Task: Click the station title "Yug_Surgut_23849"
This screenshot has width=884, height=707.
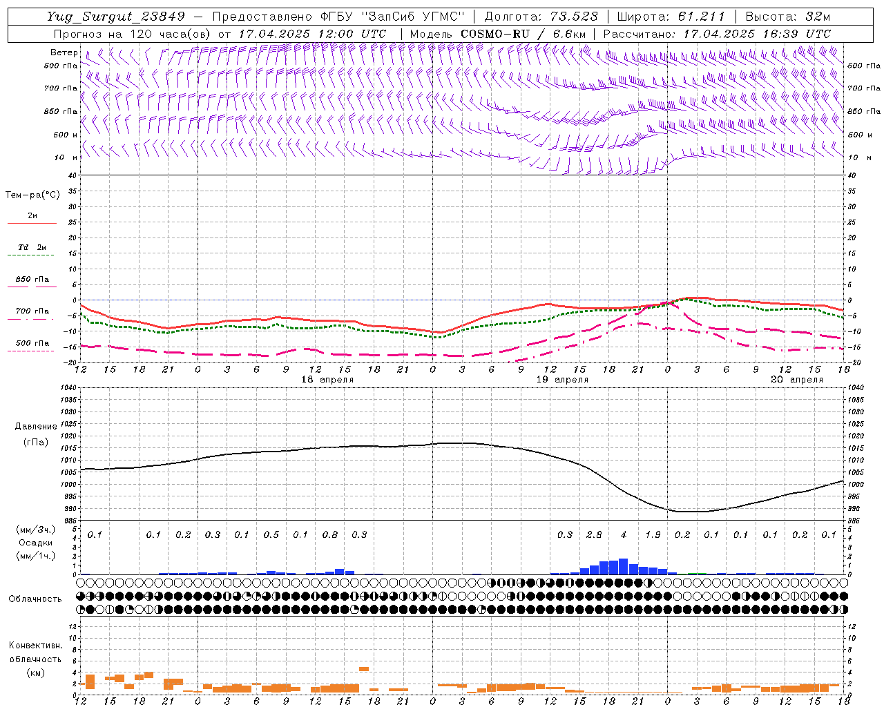Action: pyautogui.click(x=116, y=17)
